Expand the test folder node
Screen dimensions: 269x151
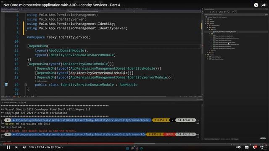pyautogui.click(x=209, y=50)
